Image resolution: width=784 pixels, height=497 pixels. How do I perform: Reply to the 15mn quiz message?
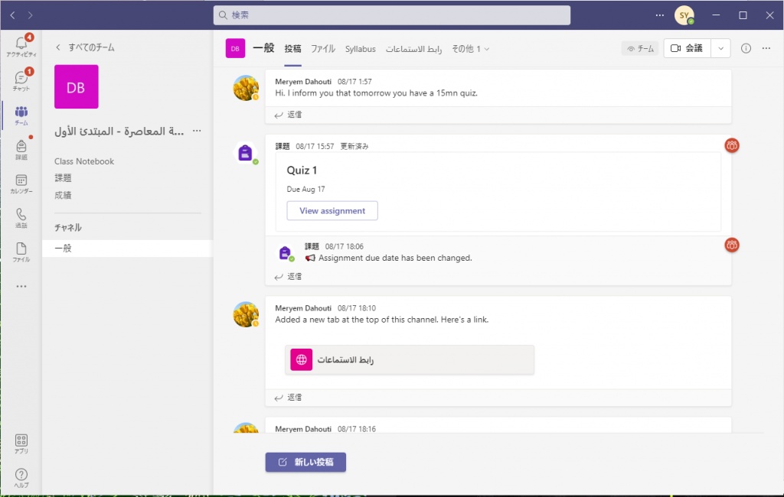(288, 115)
